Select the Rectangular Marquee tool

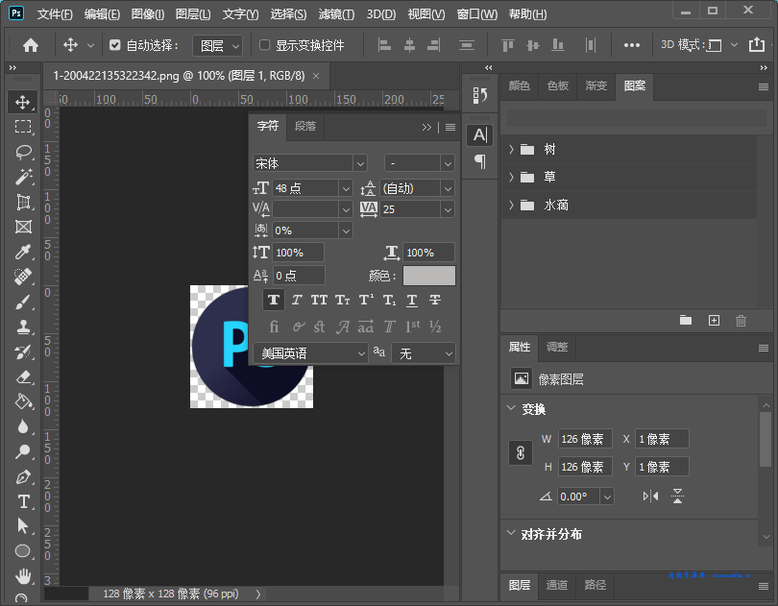pyautogui.click(x=22, y=127)
